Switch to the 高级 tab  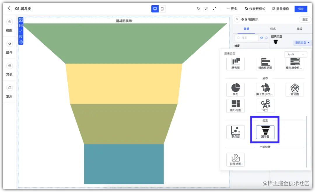[x=299, y=29]
